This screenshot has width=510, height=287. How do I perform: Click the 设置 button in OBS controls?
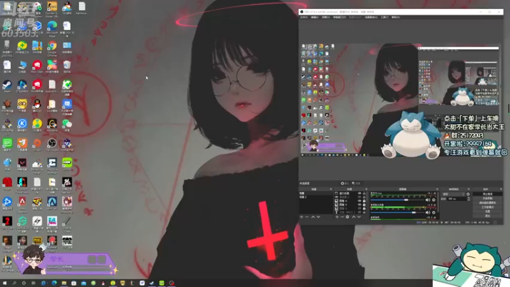[488, 212]
